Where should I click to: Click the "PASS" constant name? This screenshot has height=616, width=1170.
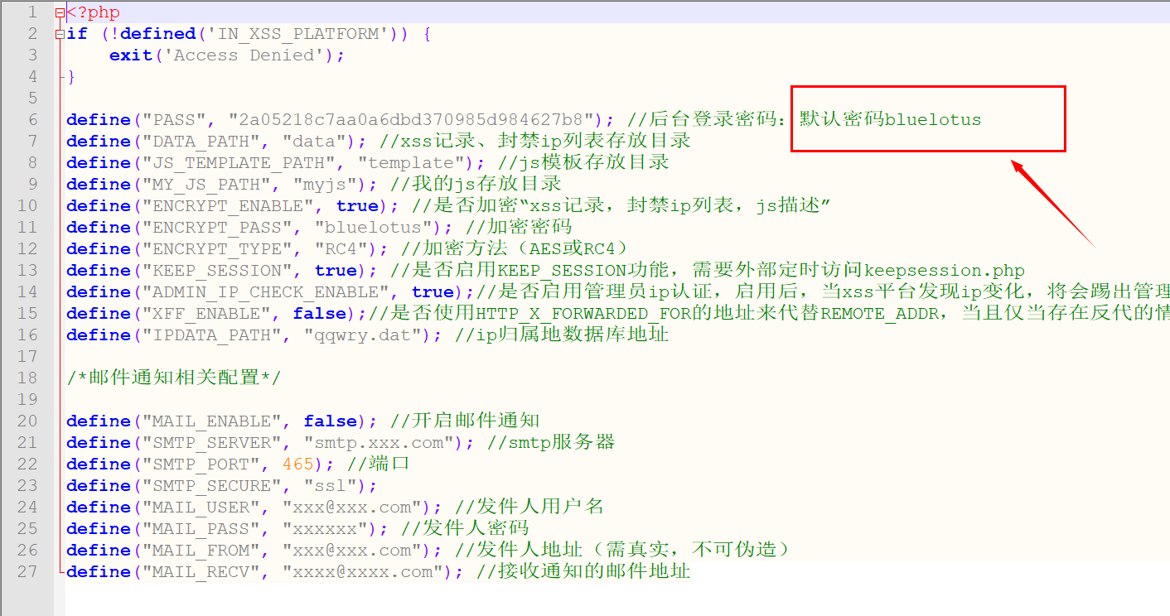click(174, 120)
